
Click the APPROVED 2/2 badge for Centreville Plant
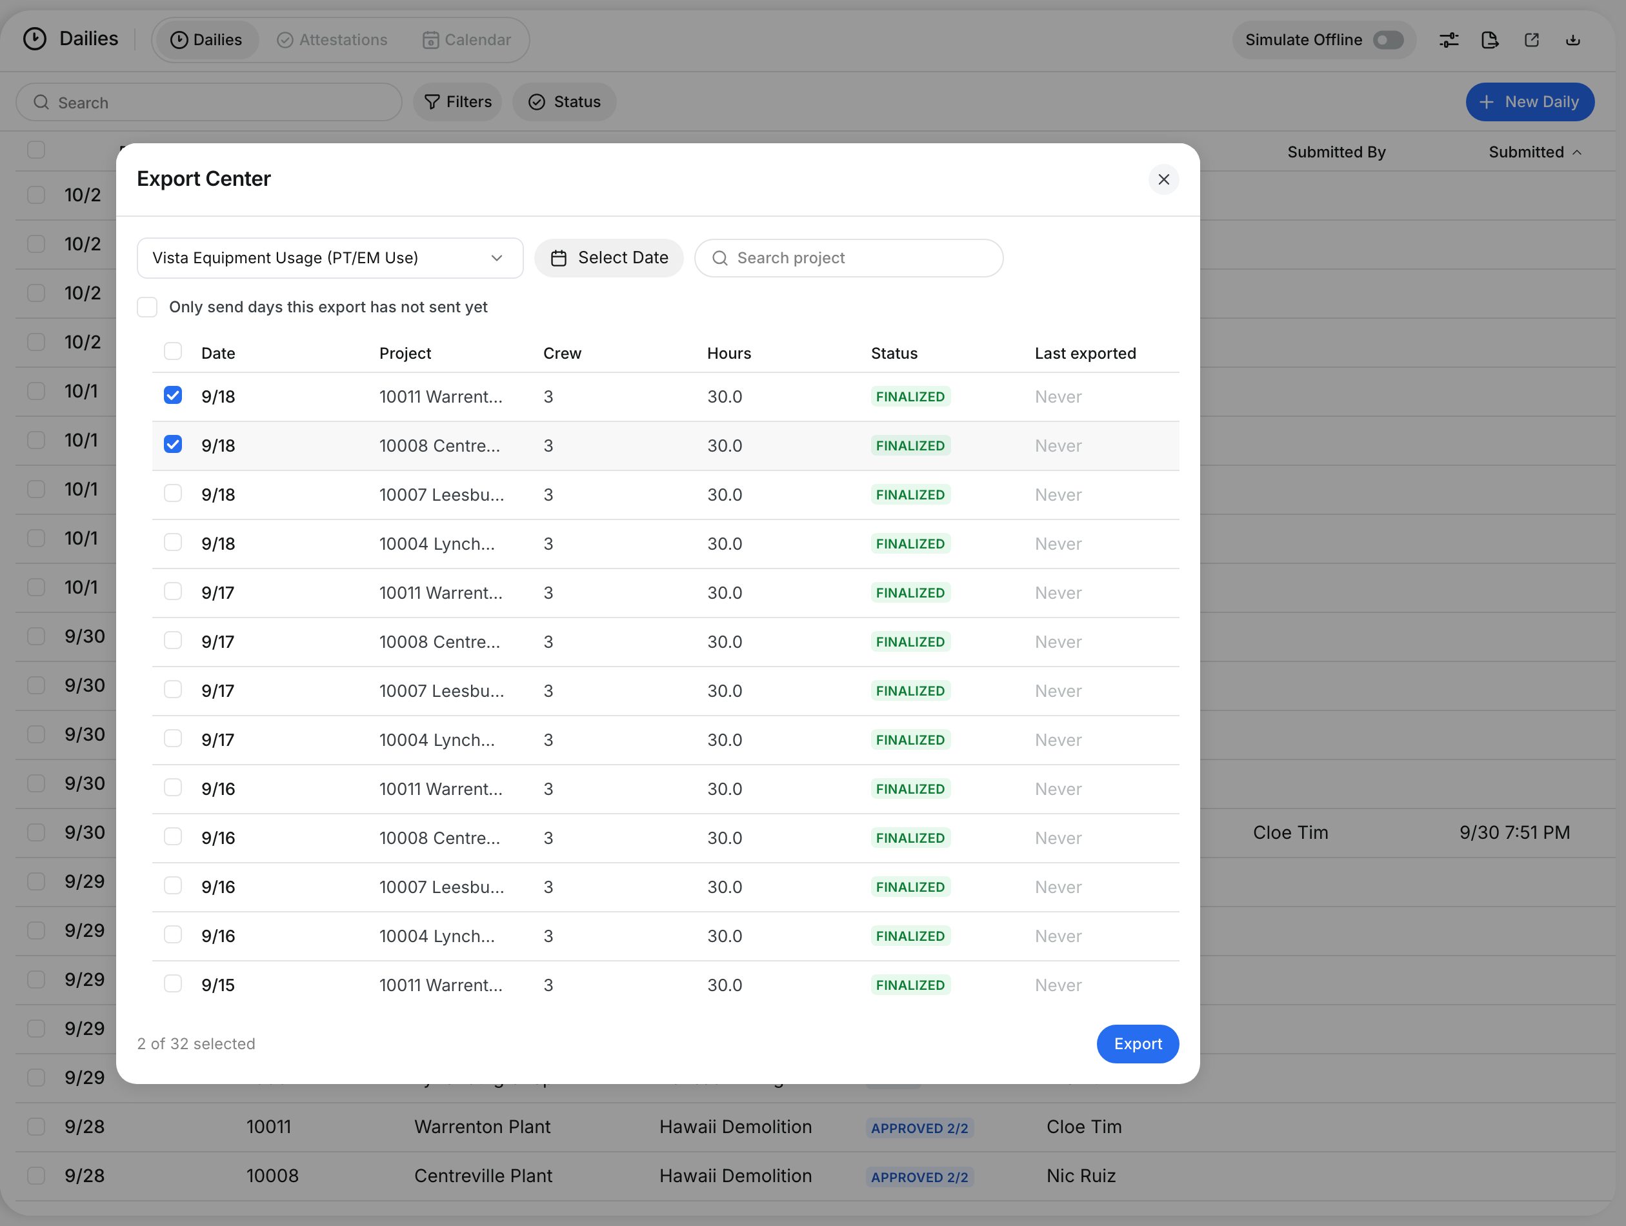919,1177
